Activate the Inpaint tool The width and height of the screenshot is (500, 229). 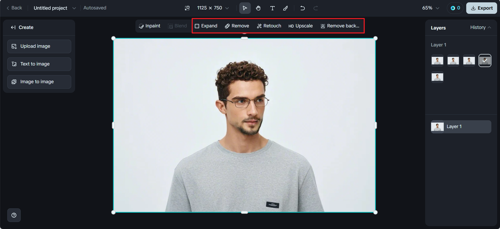pyautogui.click(x=150, y=26)
